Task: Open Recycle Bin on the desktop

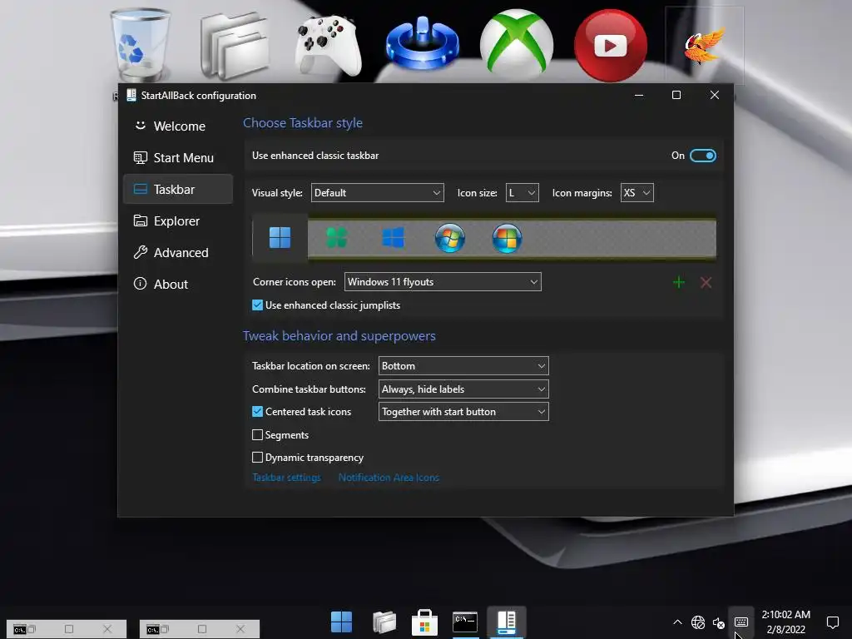Action: pyautogui.click(x=140, y=45)
